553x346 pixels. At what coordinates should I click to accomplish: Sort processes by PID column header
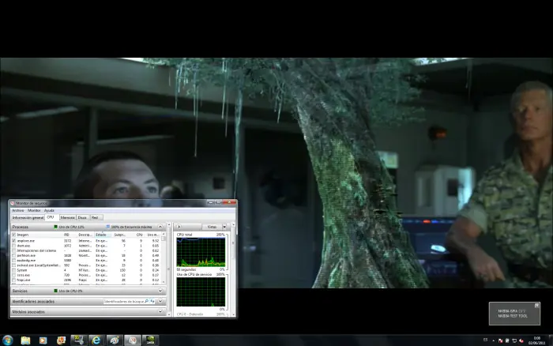click(70, 235)
